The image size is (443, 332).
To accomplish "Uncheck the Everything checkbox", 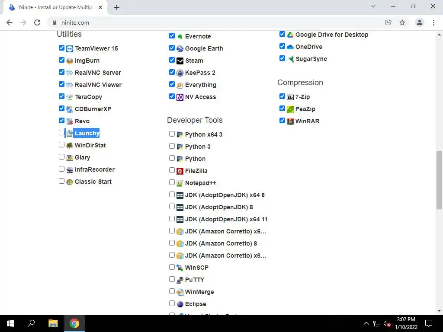I will pos(172,84).
